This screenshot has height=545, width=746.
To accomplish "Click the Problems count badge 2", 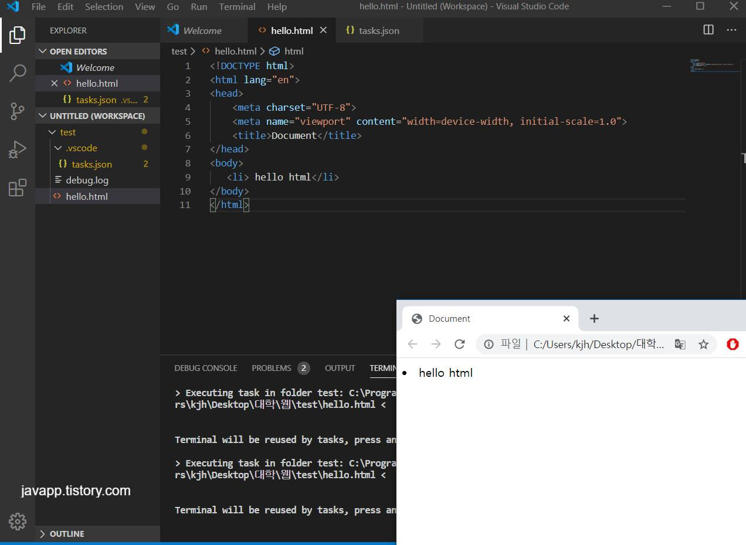I will point(303,368).
